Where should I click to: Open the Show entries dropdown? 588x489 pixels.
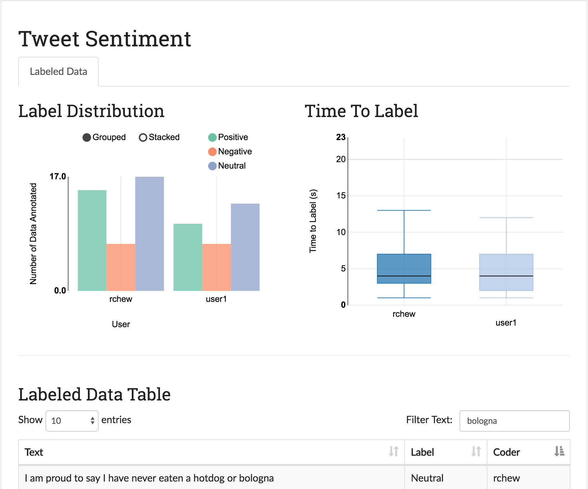tap(72, 421)
